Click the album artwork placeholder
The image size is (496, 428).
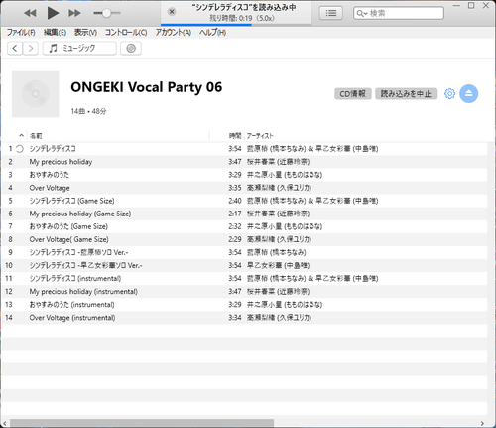(36, 93)
